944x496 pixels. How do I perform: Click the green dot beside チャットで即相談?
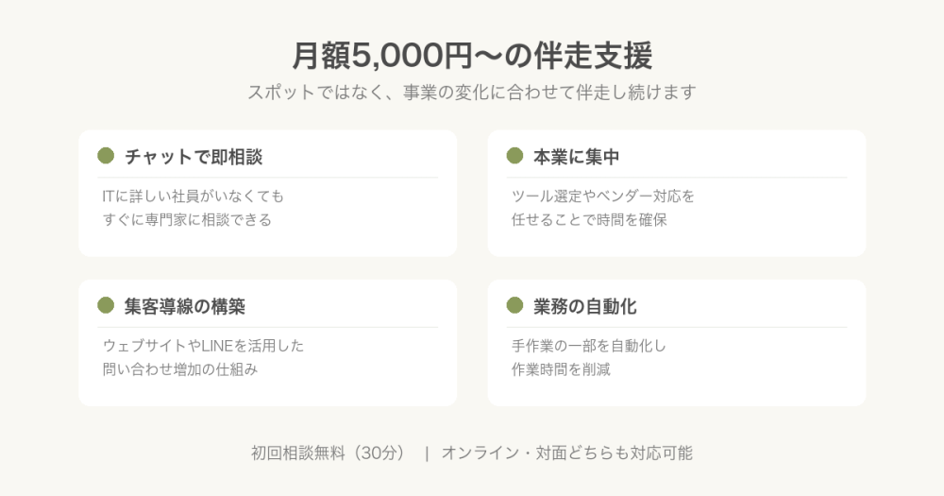(x=106, y=156)
